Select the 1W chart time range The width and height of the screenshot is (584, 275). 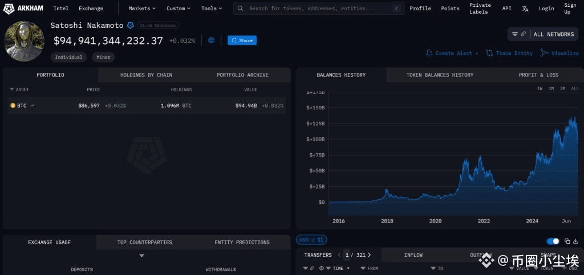[540, 88]
